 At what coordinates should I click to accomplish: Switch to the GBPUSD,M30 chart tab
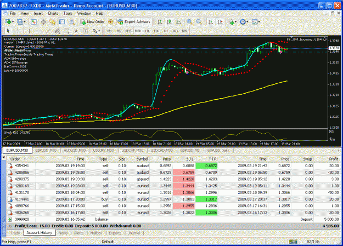tap(46, 150)
